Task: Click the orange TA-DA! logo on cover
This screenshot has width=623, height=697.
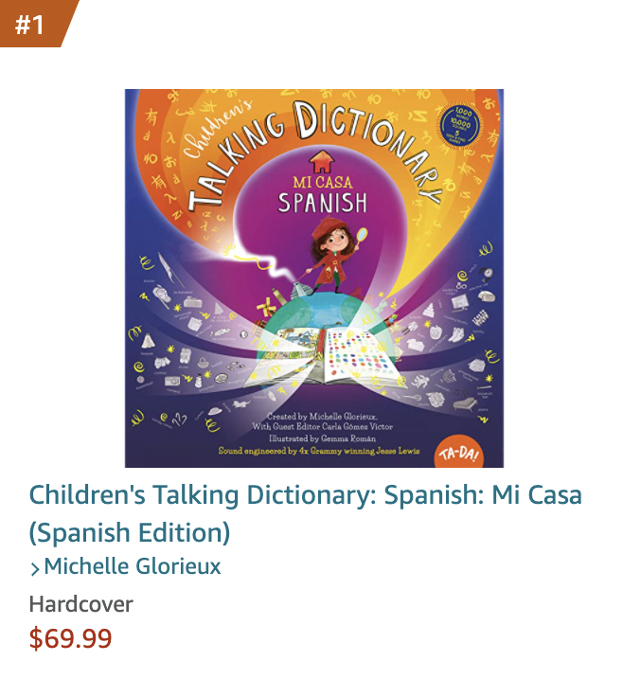Action: [459, 453]
